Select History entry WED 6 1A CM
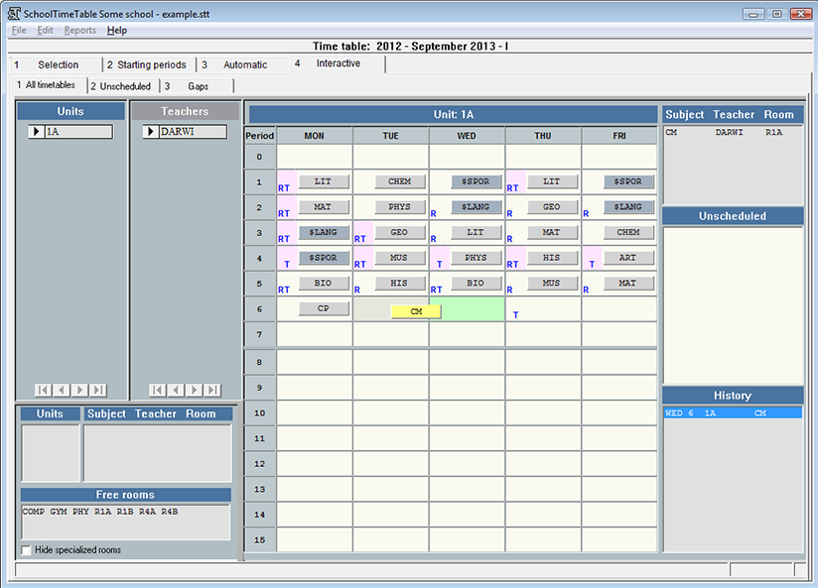 (x=733, y=413)
